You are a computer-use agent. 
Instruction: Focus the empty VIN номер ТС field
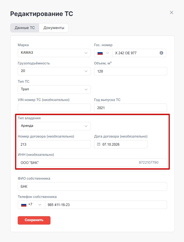point(54,108)
